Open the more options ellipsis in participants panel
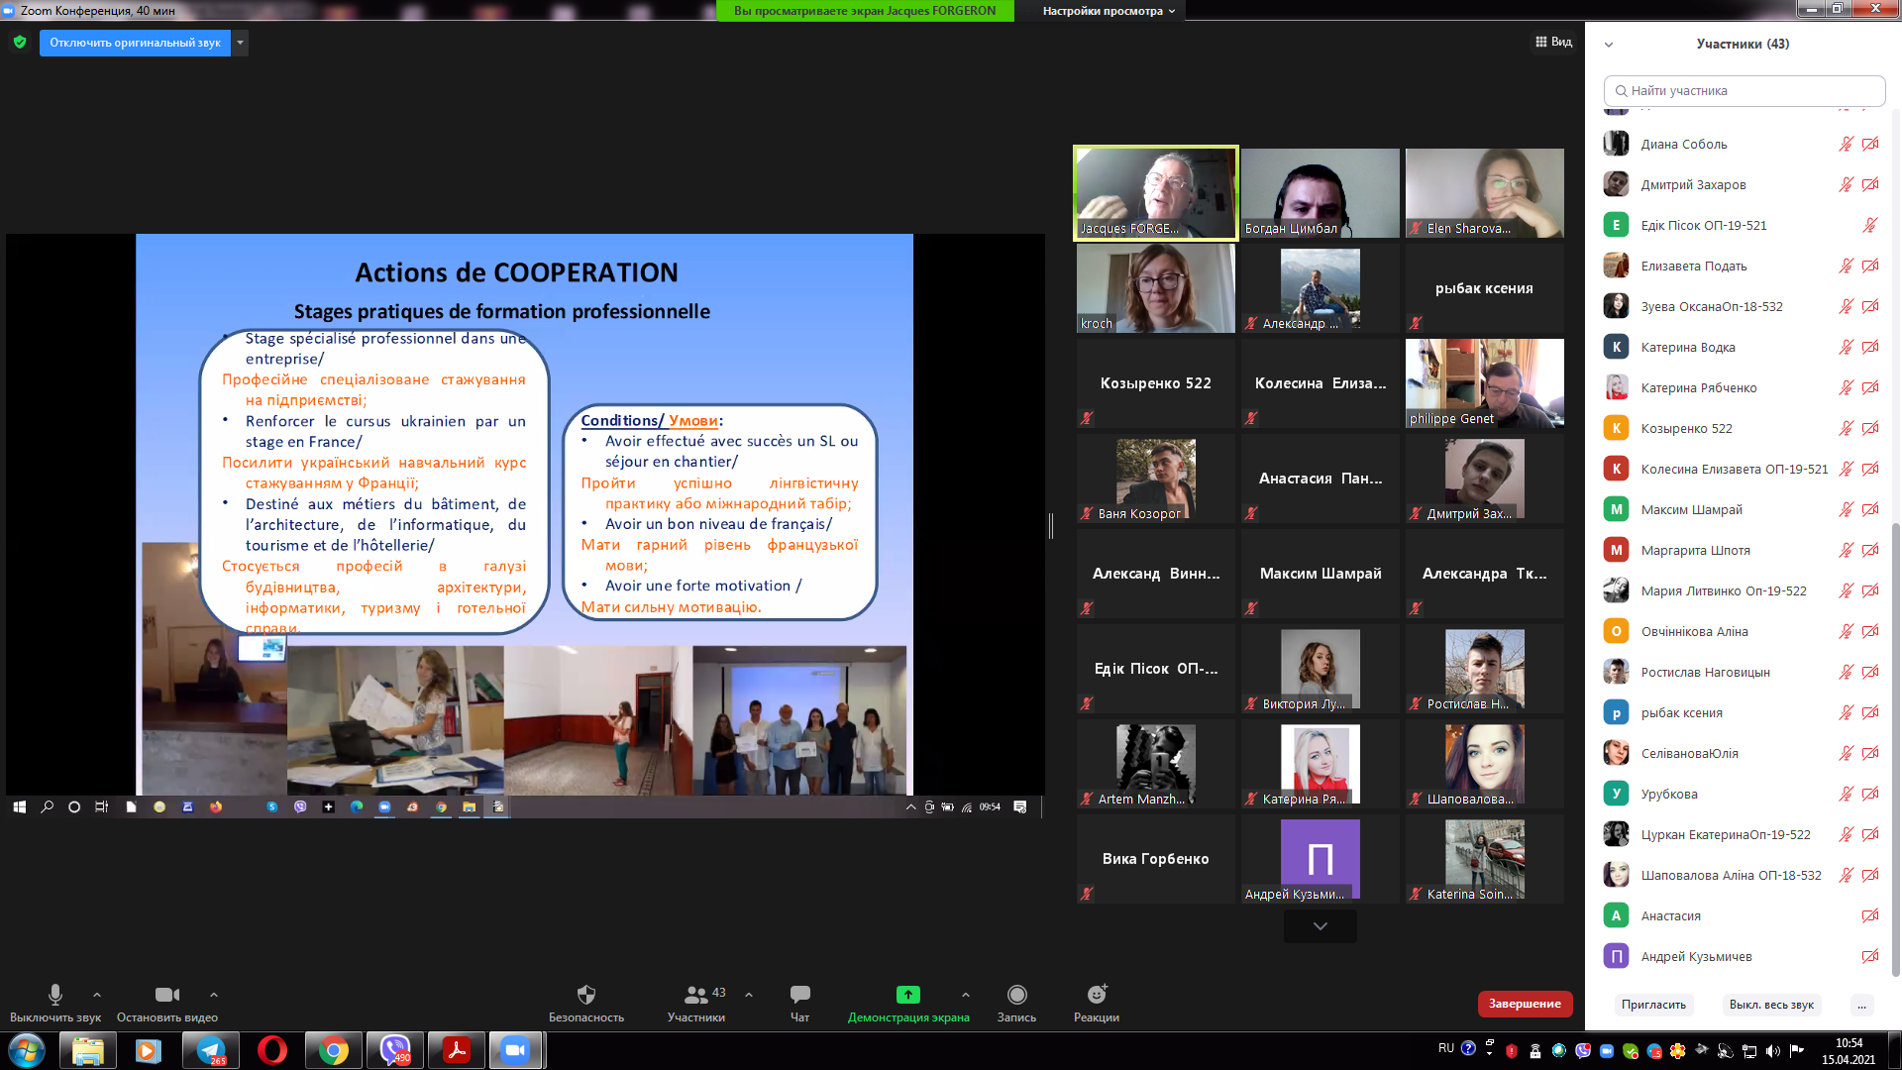Viewport: 1902px width, 1070px height. [x=1861, y=1005]
